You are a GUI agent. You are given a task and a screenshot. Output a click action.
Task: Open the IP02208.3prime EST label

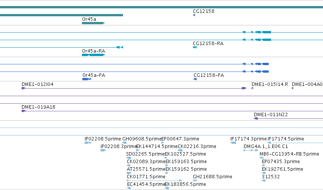(x=119, y=146)
